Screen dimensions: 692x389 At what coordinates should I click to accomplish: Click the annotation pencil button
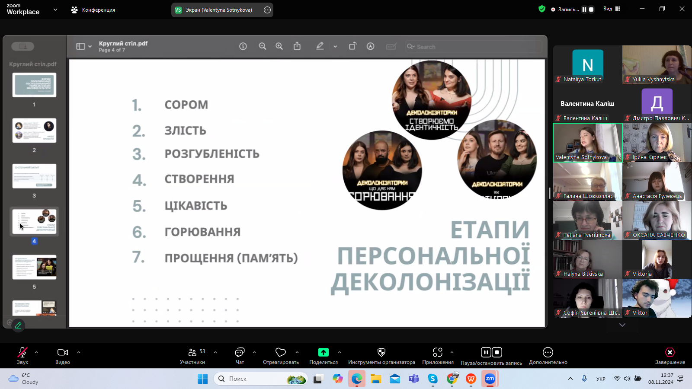tap(18, 325)
